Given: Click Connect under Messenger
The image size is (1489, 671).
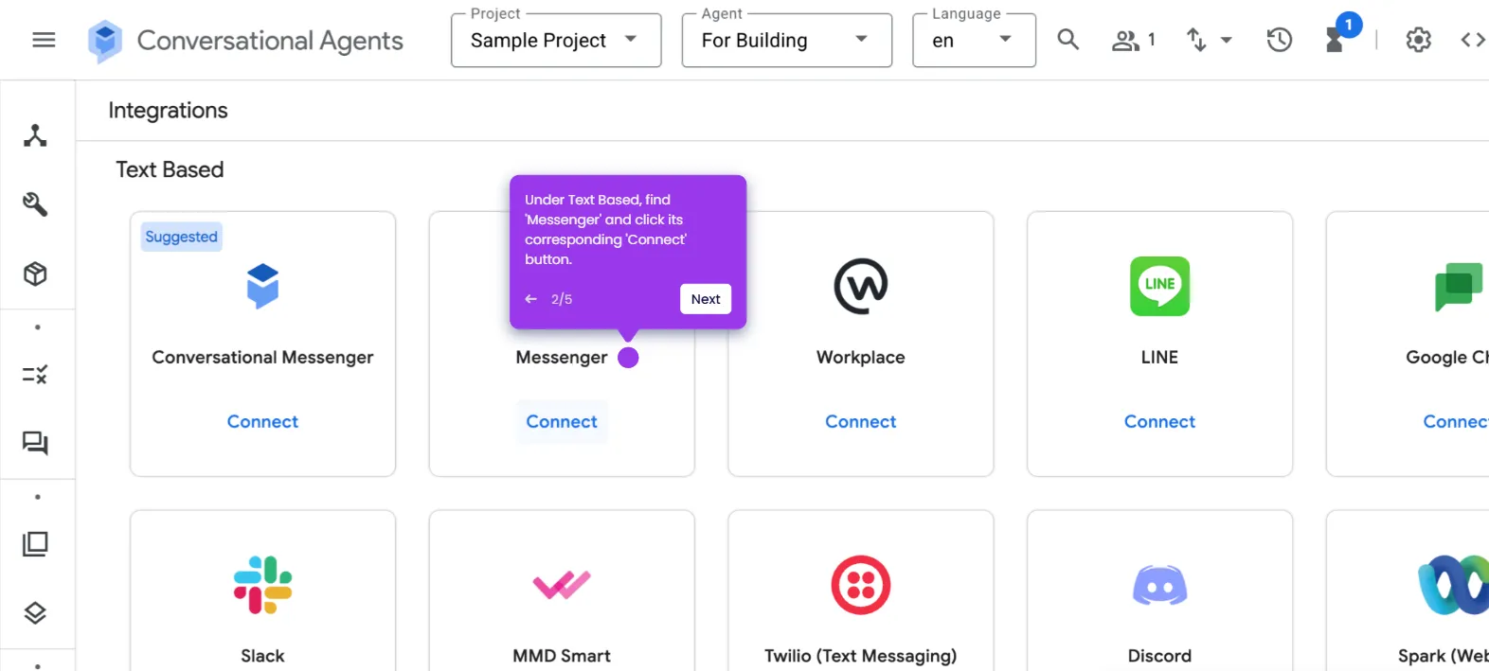Looking at the screenshot, I should 562,421.
